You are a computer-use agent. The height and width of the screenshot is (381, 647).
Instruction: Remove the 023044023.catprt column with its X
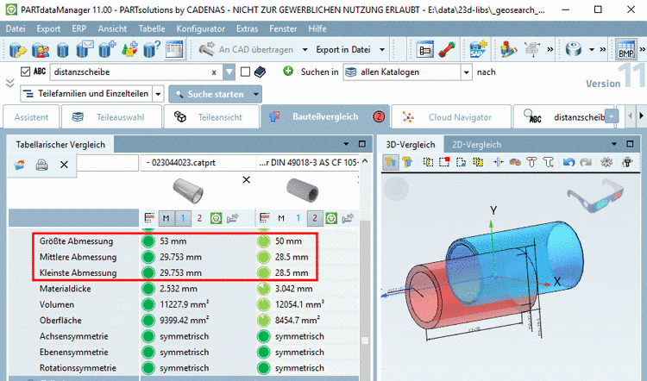[x=247, y=180]
